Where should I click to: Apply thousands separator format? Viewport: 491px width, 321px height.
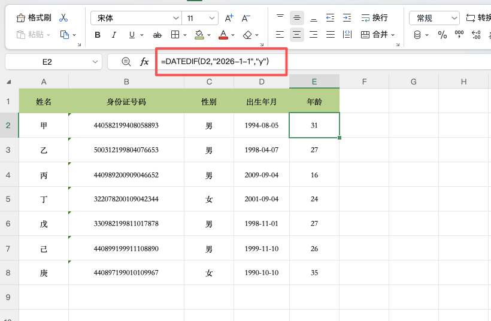pyautogui.click(x=459, y=35)
